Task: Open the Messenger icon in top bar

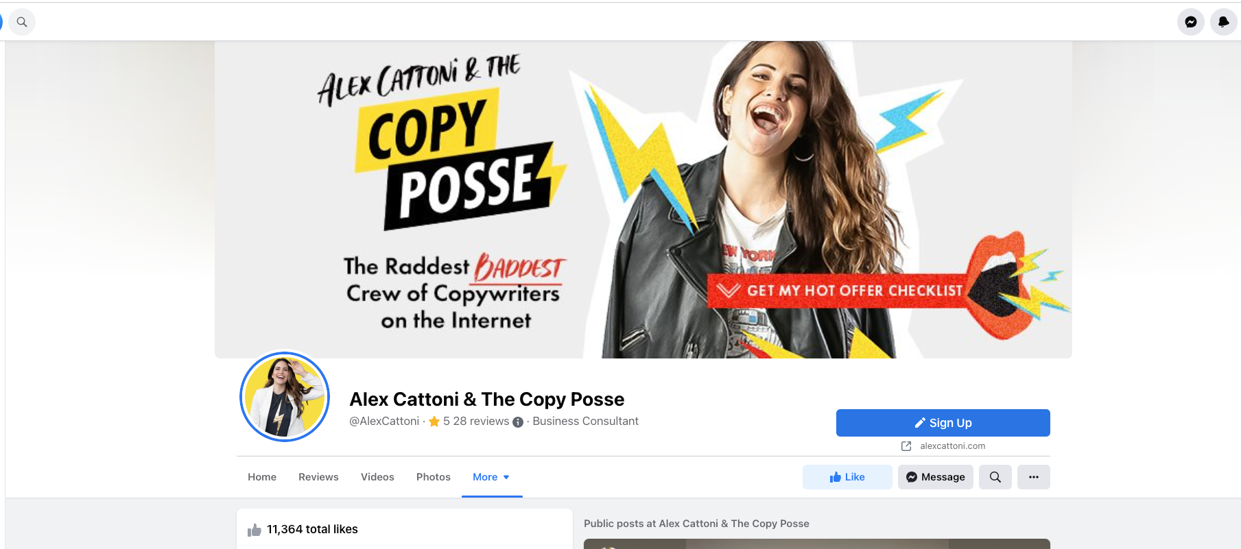Action: click(1191, 22)
